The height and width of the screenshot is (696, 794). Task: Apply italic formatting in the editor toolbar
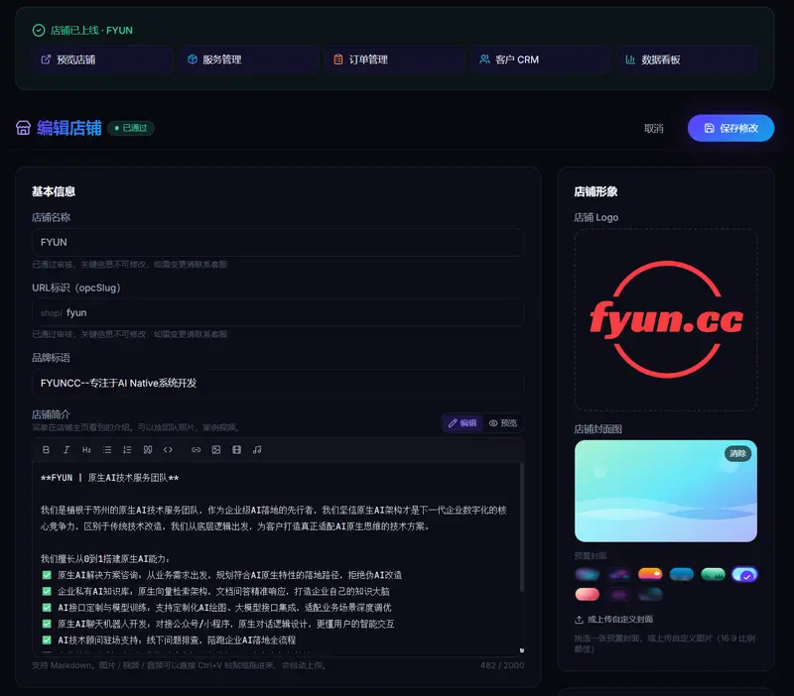click(66, 450)
